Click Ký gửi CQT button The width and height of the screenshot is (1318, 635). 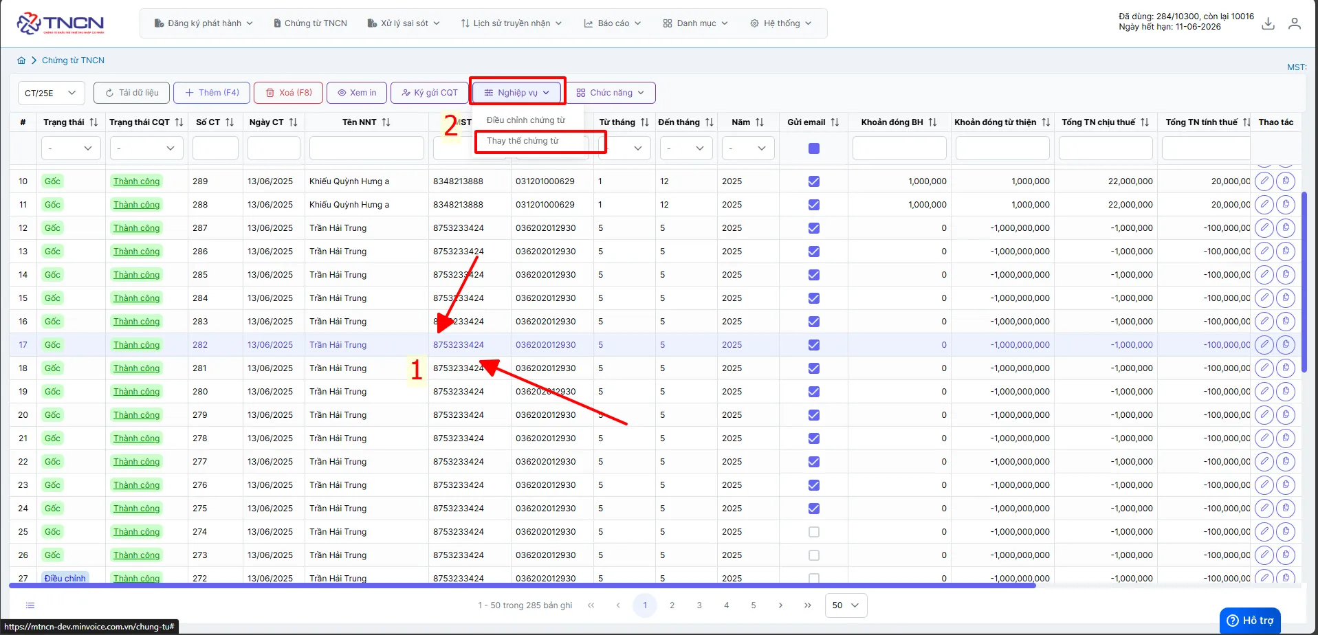pos(430,93)
